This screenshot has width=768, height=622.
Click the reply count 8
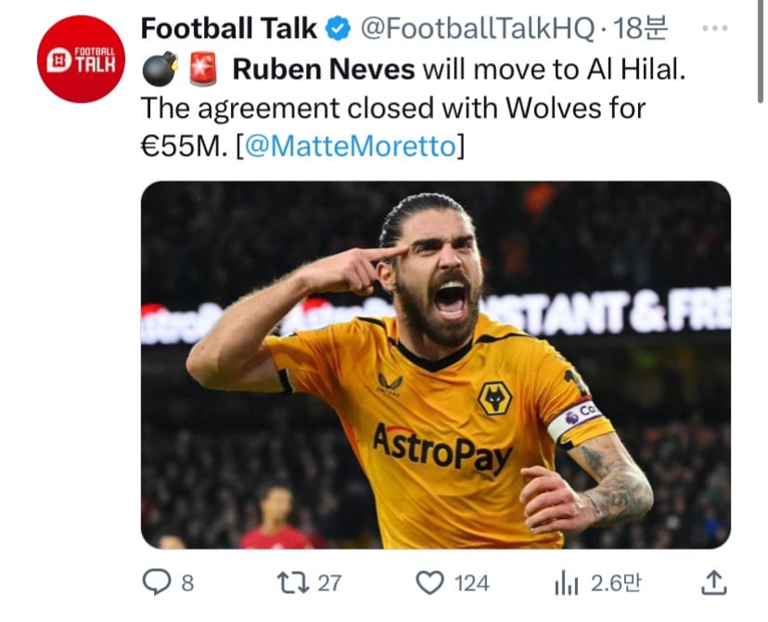tap(187, 583)
